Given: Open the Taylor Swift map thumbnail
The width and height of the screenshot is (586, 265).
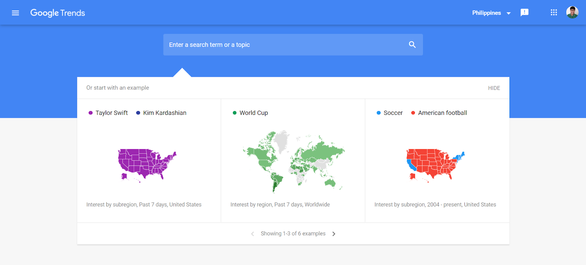Looking at the screenshot, I should pos(147,164).
